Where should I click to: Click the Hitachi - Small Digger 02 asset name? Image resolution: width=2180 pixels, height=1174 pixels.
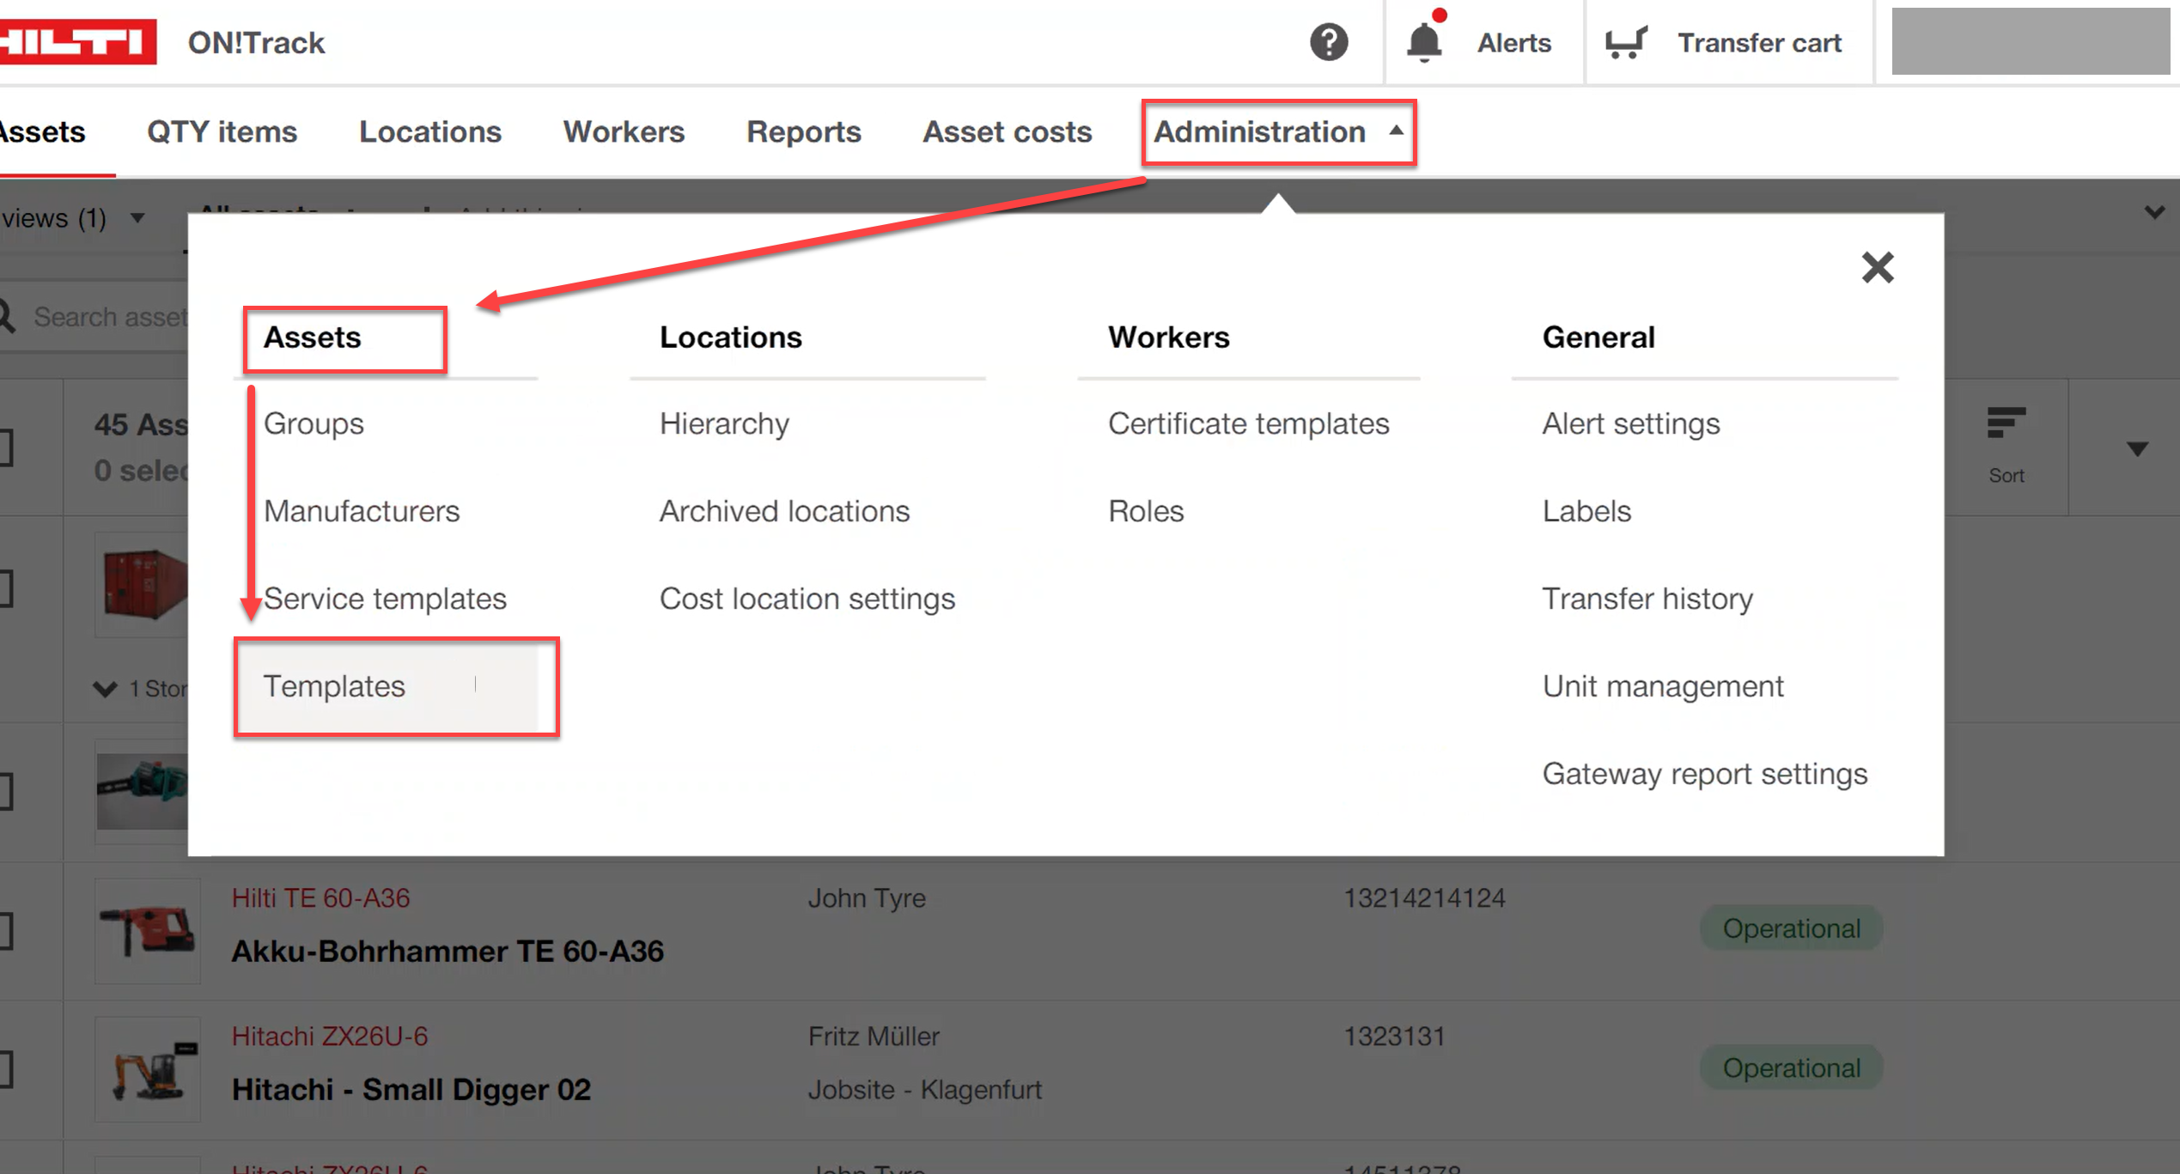tap(411, 1089)
